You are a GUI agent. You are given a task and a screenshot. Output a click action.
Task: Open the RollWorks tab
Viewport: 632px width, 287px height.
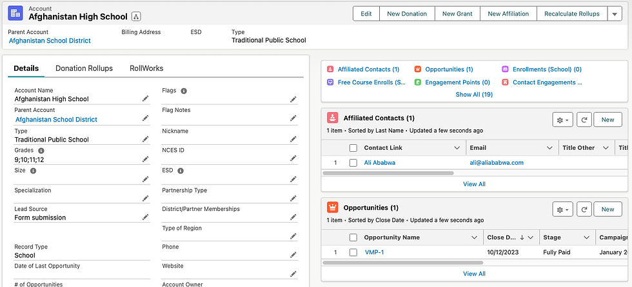[x=146, y=68]
